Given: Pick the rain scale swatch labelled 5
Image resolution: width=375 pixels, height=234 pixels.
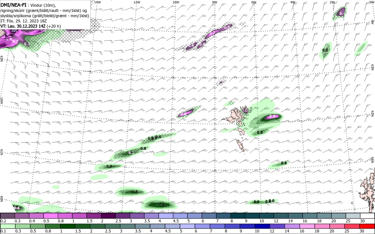Looking at the screenshot, I should point(187,226).
